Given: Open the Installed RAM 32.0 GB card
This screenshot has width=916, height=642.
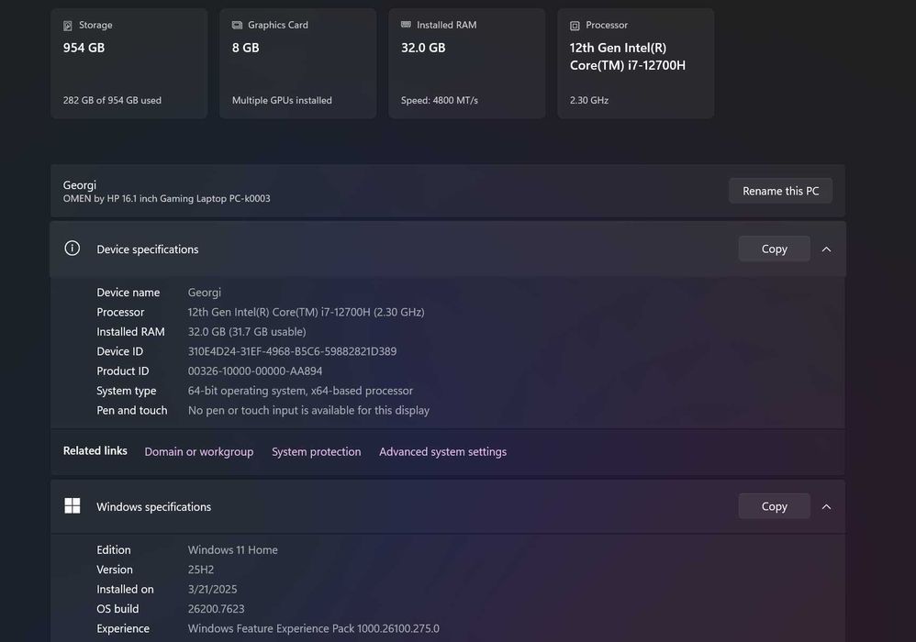Looking at the screenshot, I should tap(467, 63).
